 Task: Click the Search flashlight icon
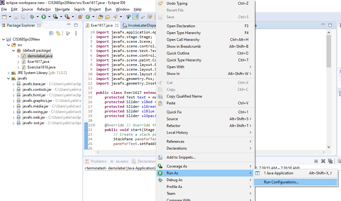click(x=115, y=17)
